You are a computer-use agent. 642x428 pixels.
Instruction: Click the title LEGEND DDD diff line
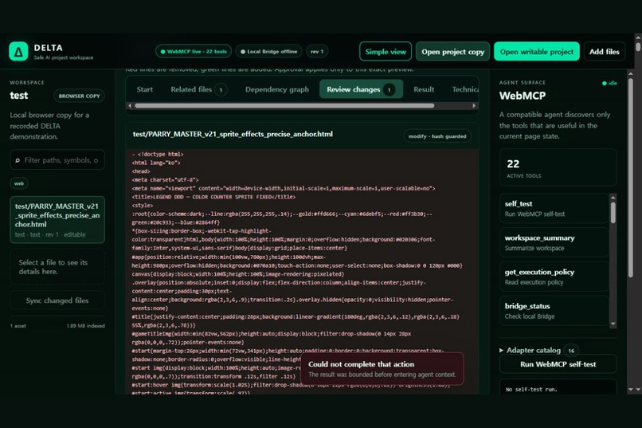213,197
